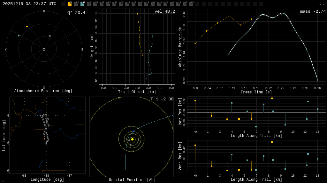Click the Q* 20.4 quality label

(x=76, y=13)
